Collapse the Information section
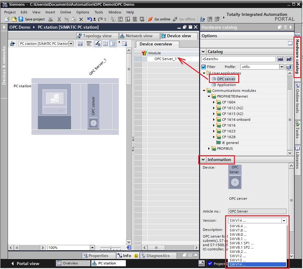 tap(203, 160)
